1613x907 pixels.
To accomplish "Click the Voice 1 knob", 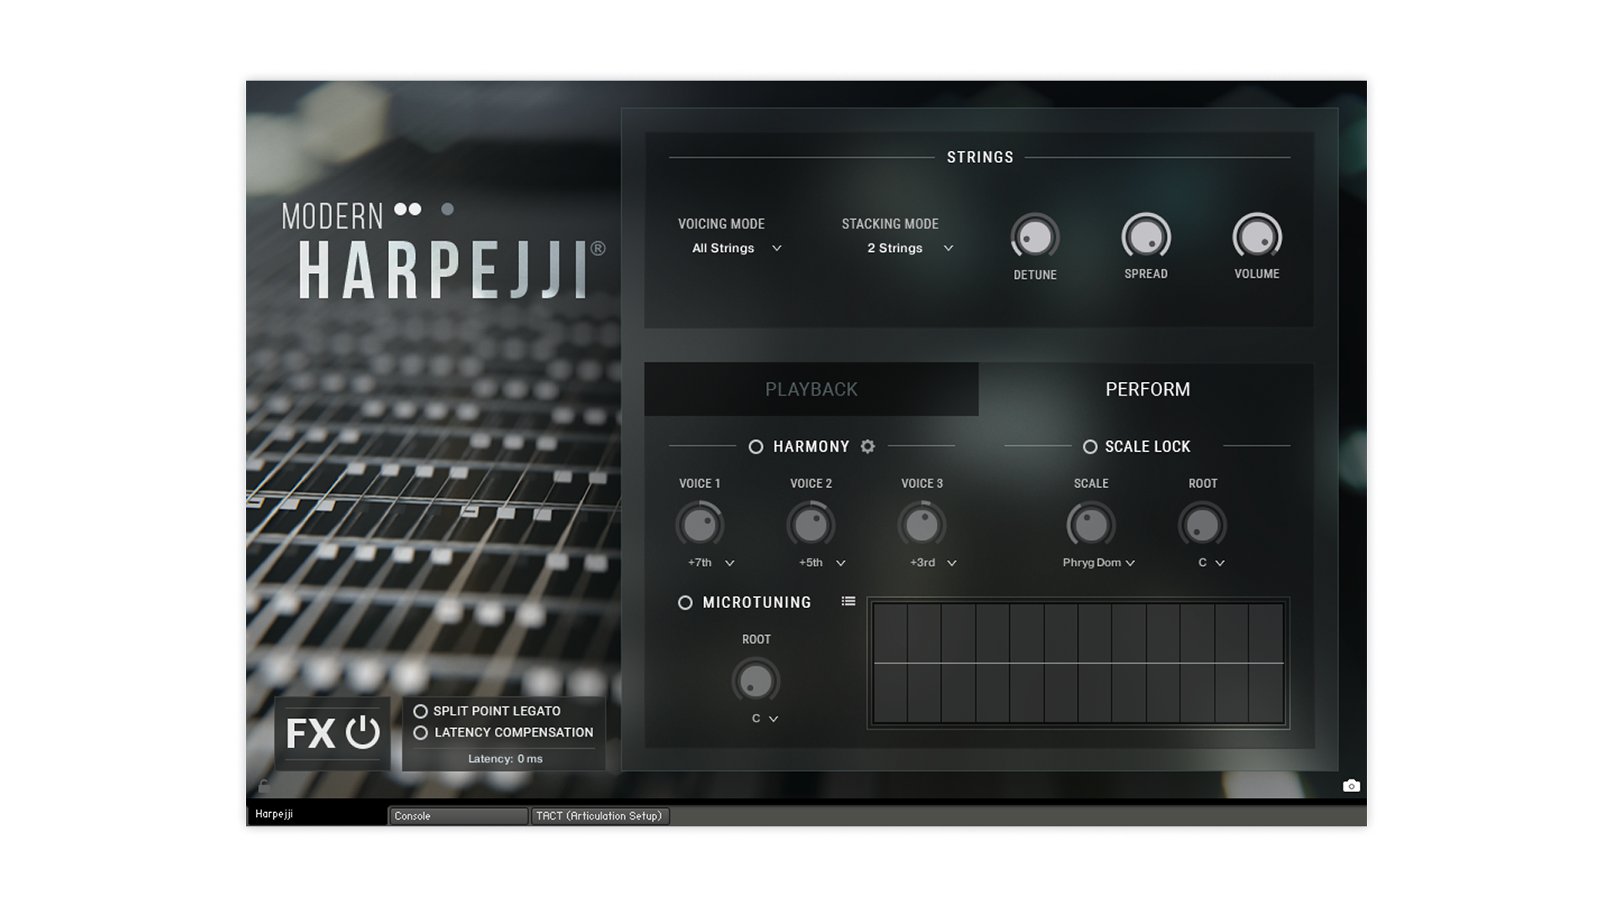I will 700,526.
